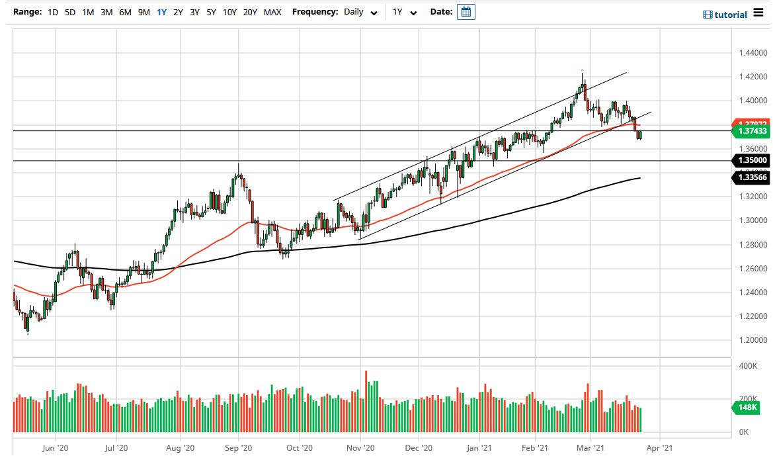Select the 6M range

pos(124,12)
